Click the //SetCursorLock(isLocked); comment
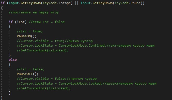172x100 pixels. (43, 50)
